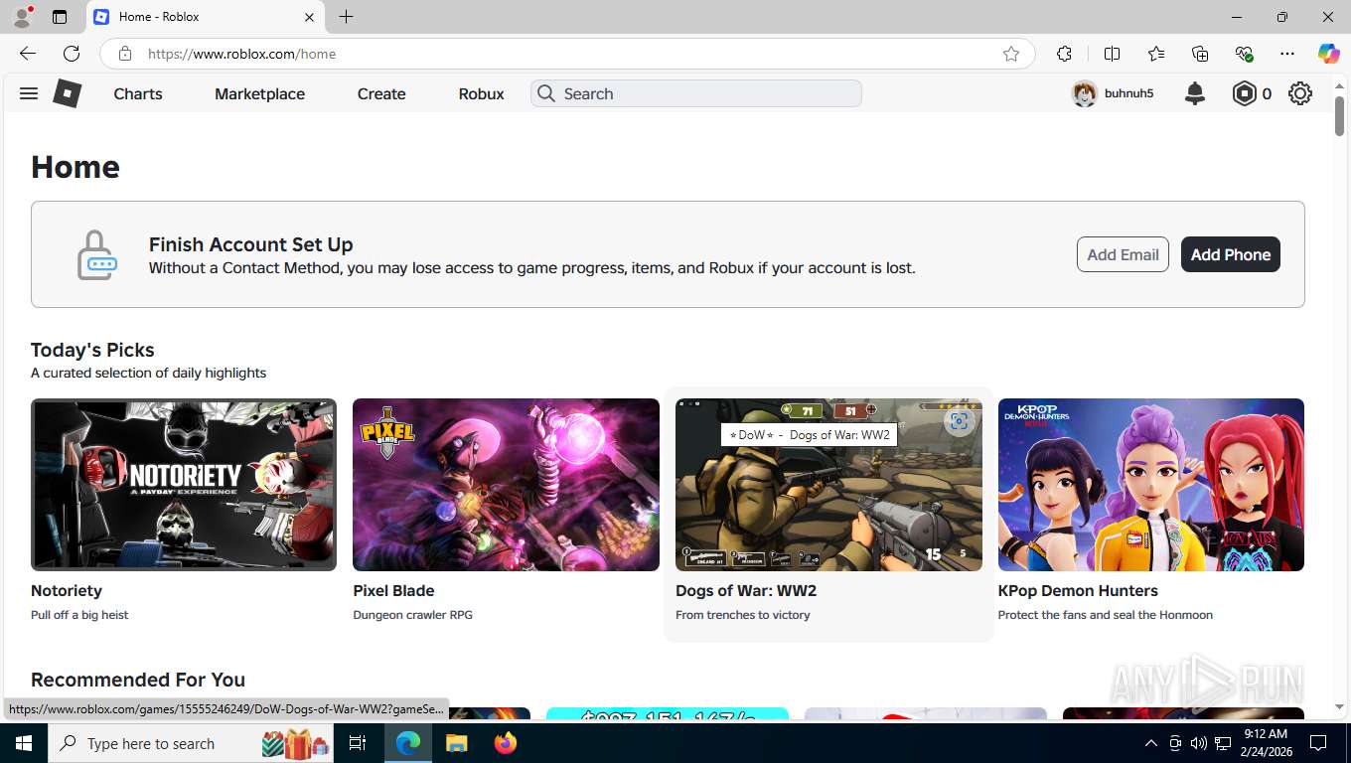
Task: Open the Robux balance icon
Action: point(1245,93)
